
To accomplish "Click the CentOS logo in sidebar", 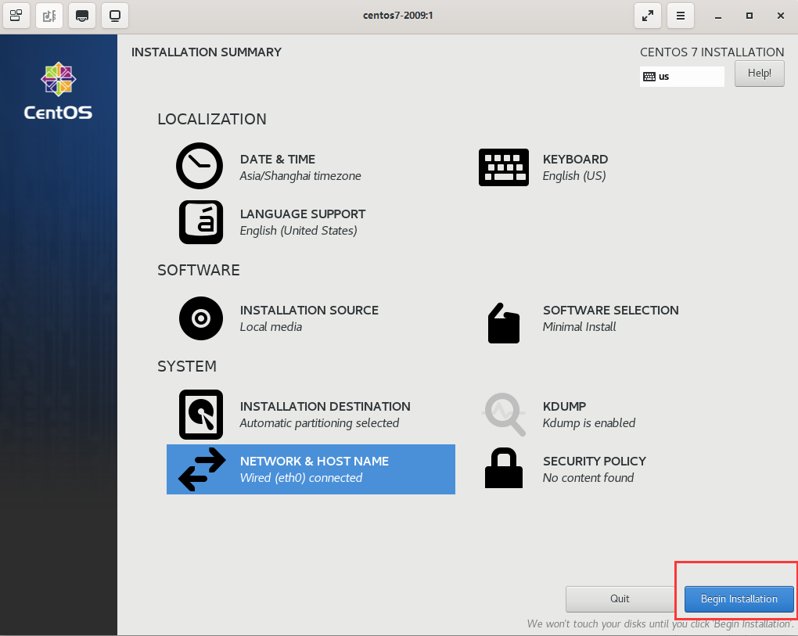I will point(58,91).
